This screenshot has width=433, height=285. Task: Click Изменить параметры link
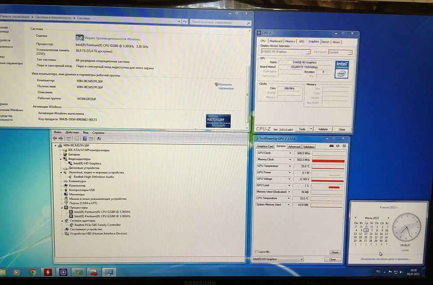pos(226,87)
